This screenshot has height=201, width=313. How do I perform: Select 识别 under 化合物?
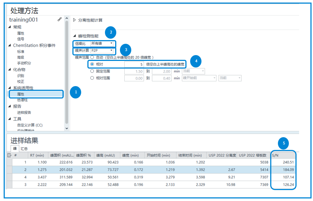tap(20, 76)
